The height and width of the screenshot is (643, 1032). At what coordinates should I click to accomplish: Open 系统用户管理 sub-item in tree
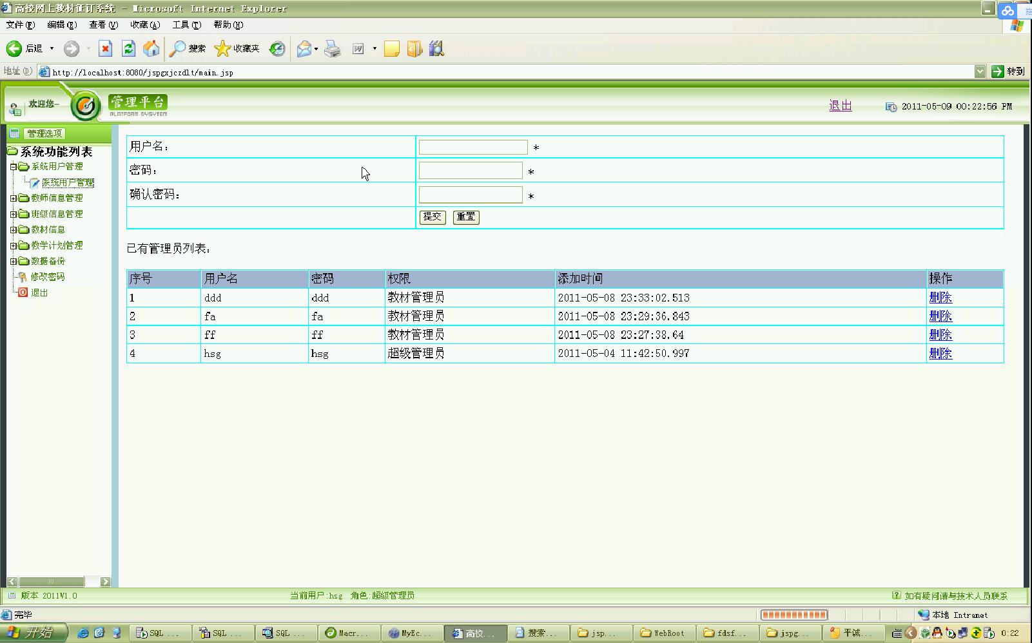click(x=68, y=182)
